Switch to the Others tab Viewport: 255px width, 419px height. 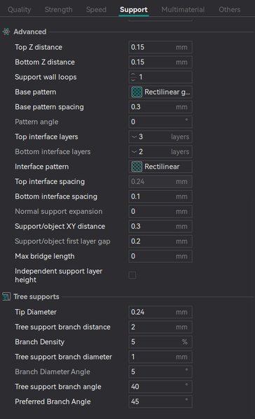point(229,10)
